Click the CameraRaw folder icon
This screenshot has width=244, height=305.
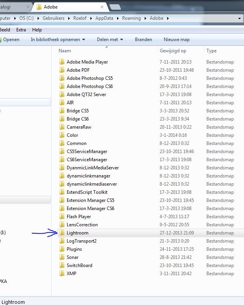[62, 127]
